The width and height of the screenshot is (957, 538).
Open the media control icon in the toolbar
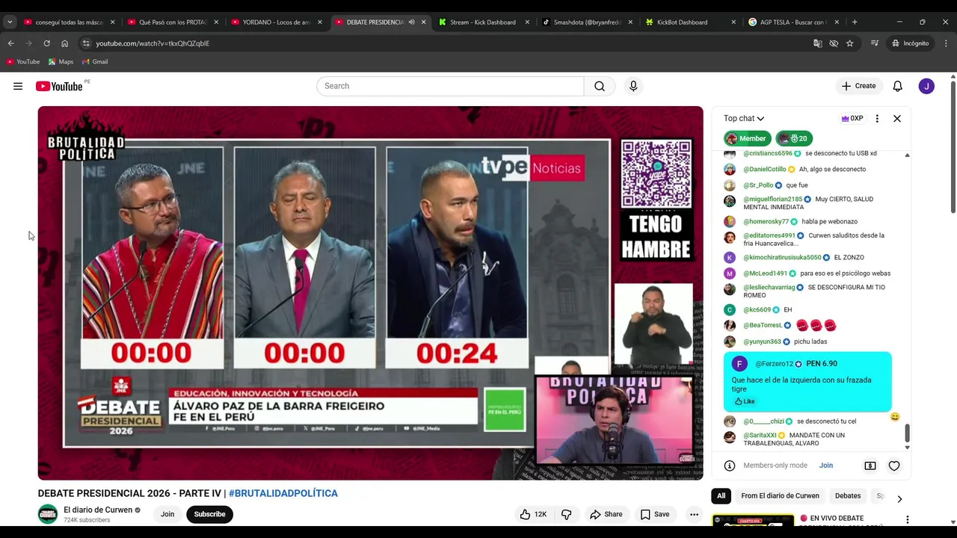click(874, 43)
